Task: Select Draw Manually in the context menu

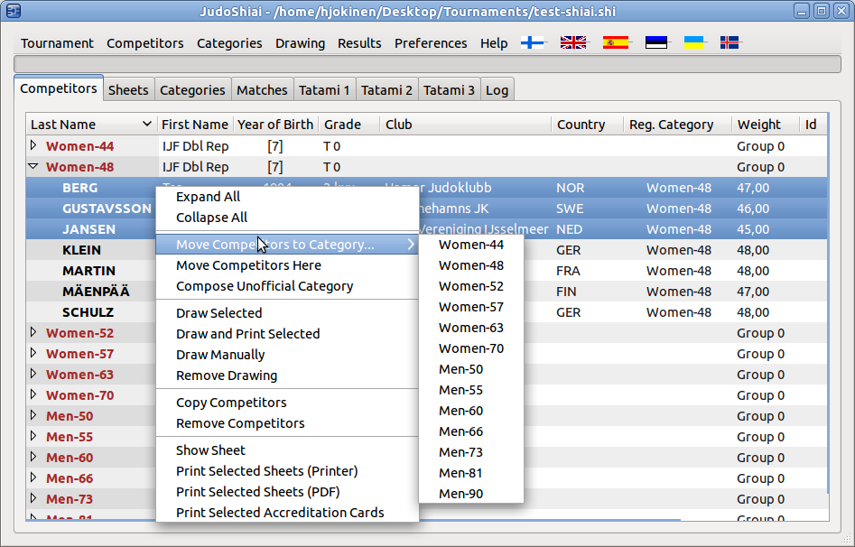Action: tap(220, 355)
